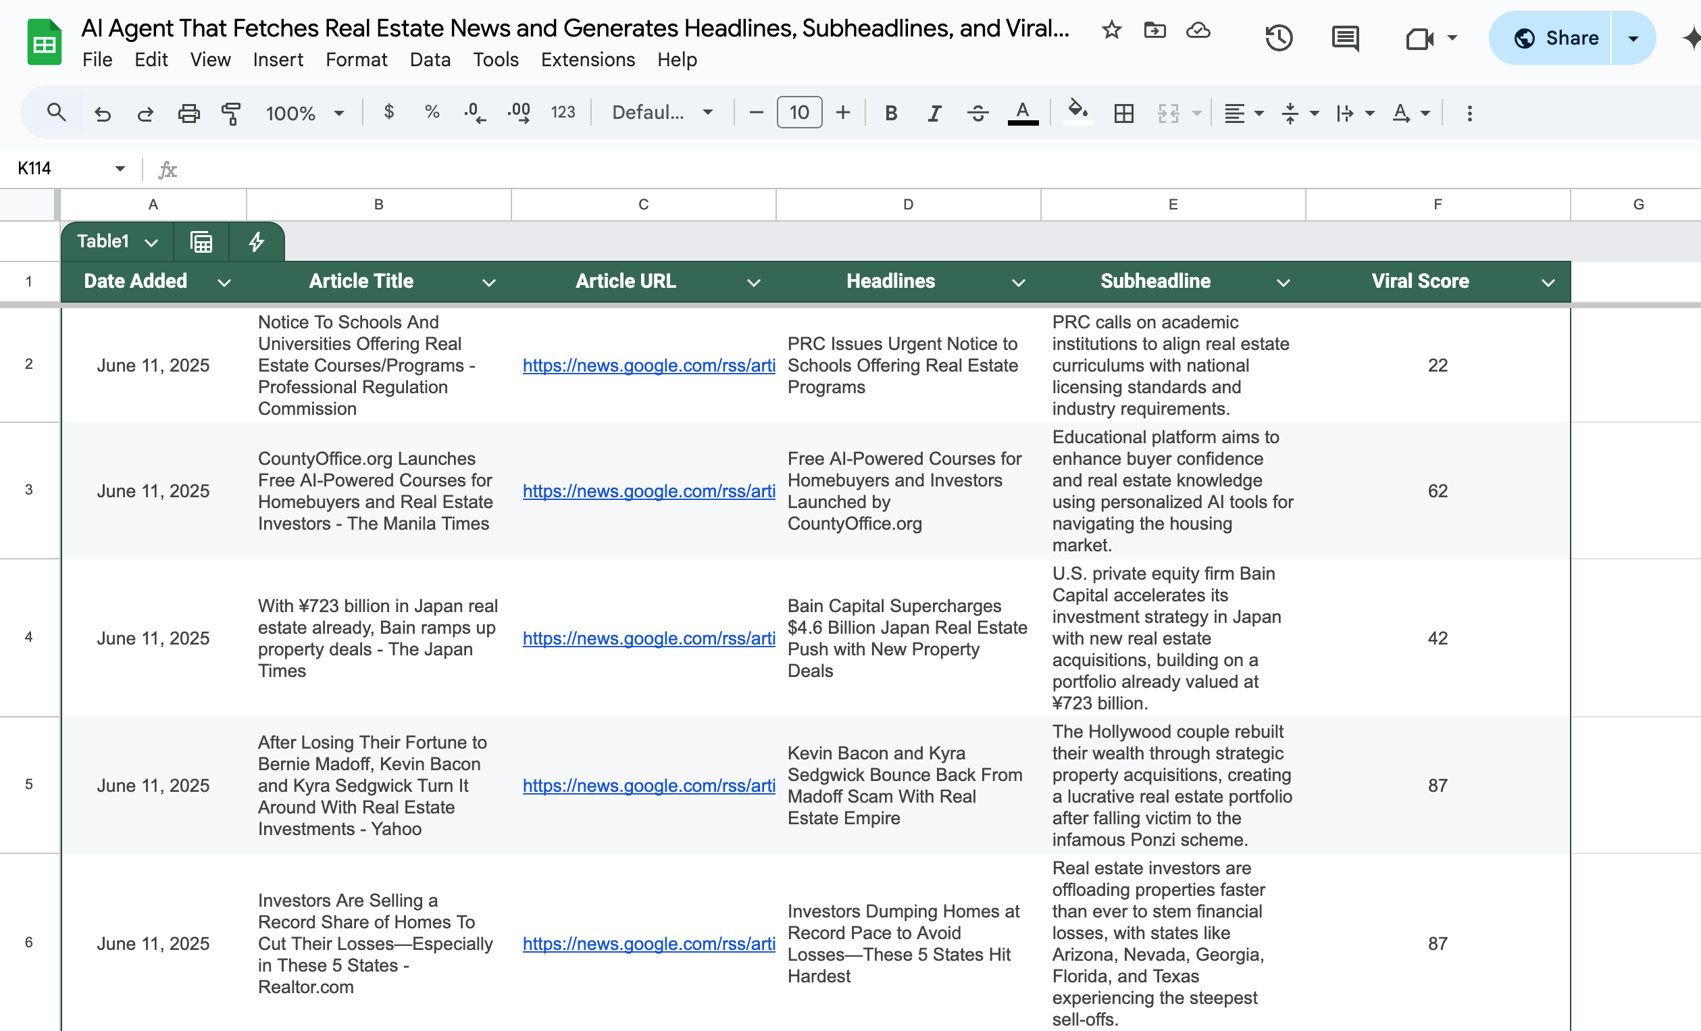Toggle strikethrough formatting
The height and width of the screenshot is (1031, 1701).
tap(978, 113)
